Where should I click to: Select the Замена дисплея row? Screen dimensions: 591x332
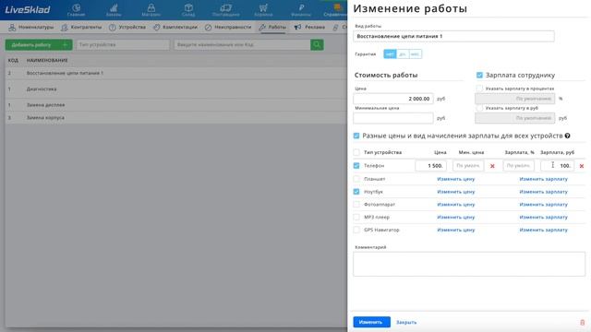coord(176,105)
